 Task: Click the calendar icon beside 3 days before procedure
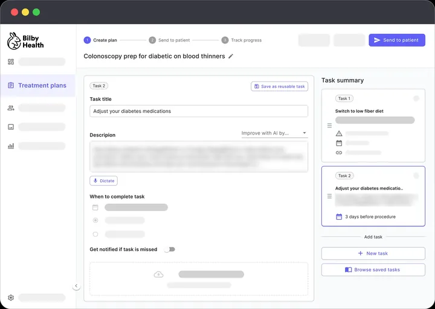339,217
